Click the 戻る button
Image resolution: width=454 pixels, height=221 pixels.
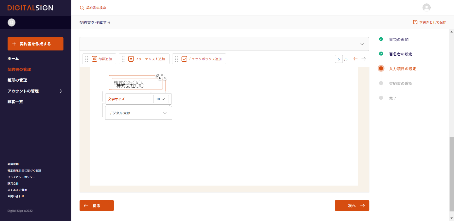tap(97, 206)
